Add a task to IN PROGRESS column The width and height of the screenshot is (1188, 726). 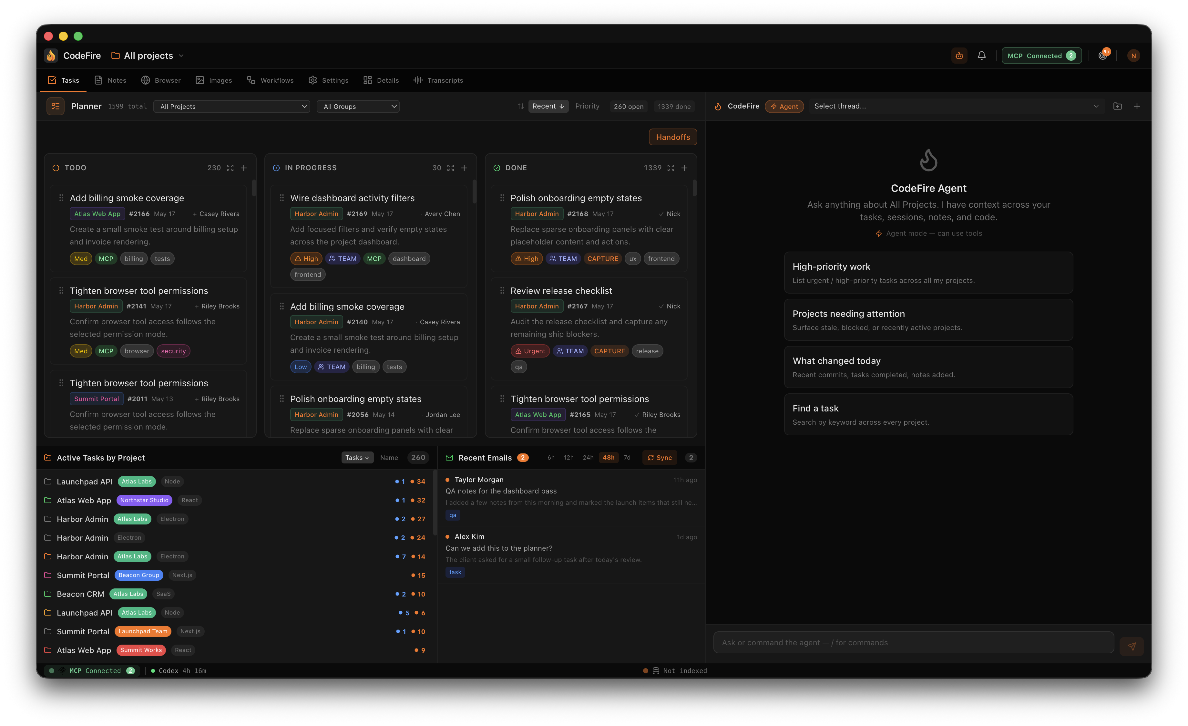coord(464,168)
